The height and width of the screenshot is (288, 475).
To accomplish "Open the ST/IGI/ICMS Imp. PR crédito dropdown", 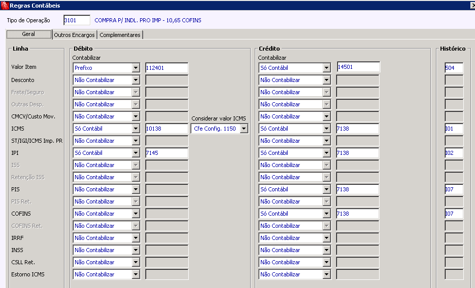I will click(x=294, y=141).
